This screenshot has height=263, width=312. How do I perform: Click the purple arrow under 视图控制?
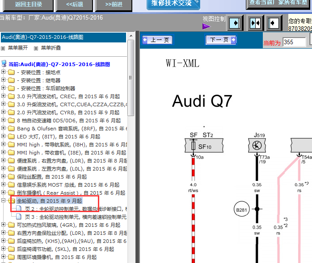pos(206,26)
